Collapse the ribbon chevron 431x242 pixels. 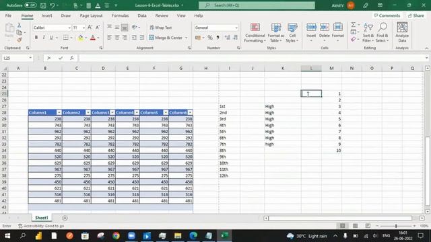click(426, 48)
